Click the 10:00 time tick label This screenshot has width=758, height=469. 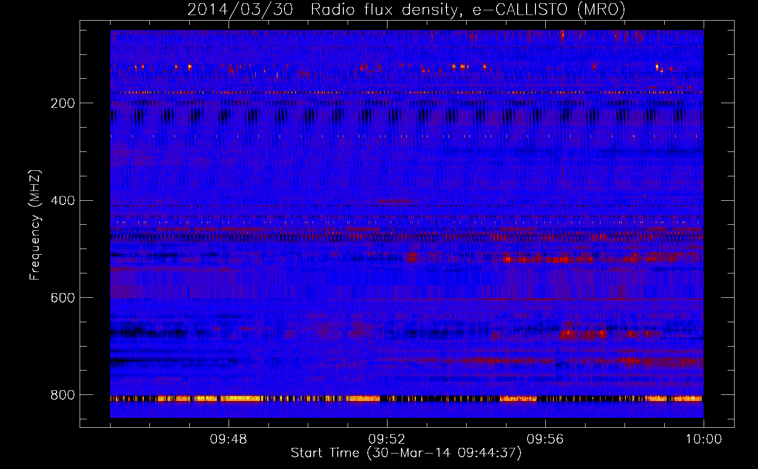click(x=704, y=439)
